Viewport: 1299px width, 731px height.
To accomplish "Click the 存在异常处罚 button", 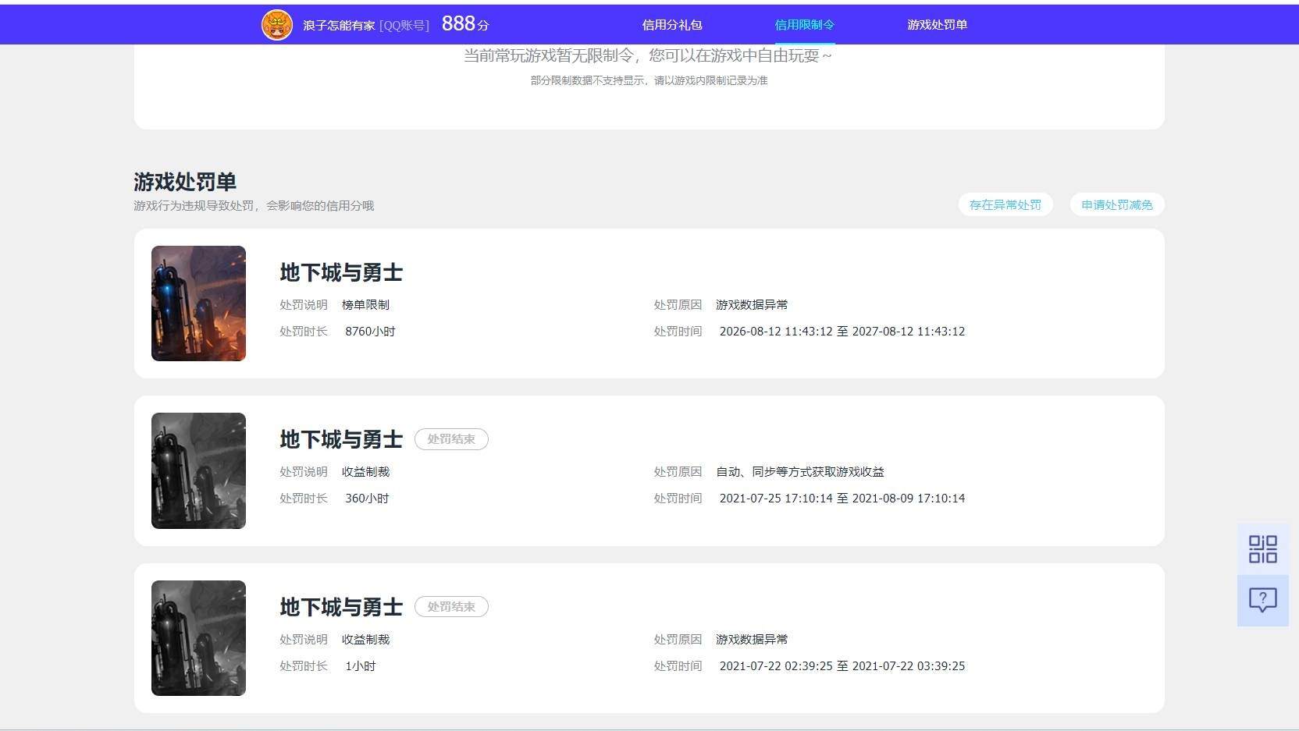I will point(1005,204).
